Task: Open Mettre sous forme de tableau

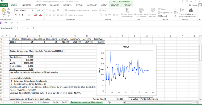Action: (x=141, y=13)
